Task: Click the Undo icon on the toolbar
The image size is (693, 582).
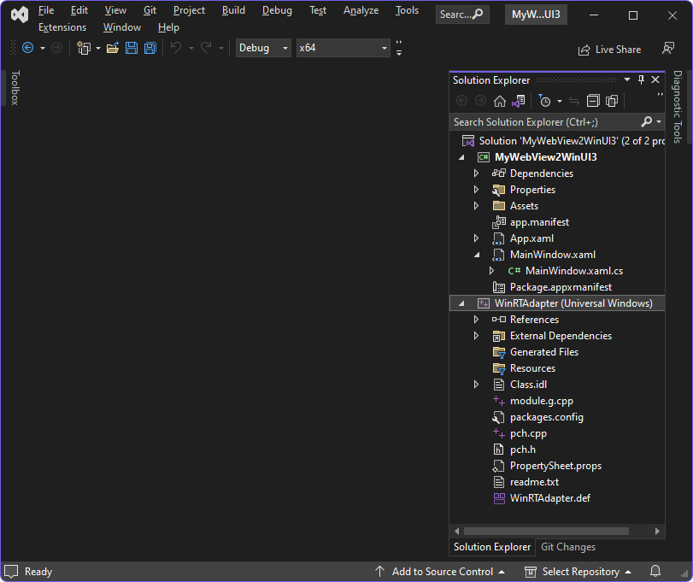Action: (x=176, y=48)
